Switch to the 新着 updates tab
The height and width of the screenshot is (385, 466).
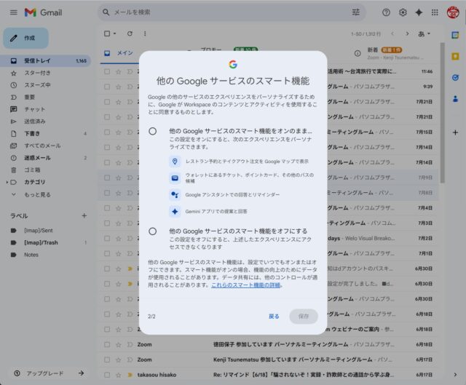395,53
